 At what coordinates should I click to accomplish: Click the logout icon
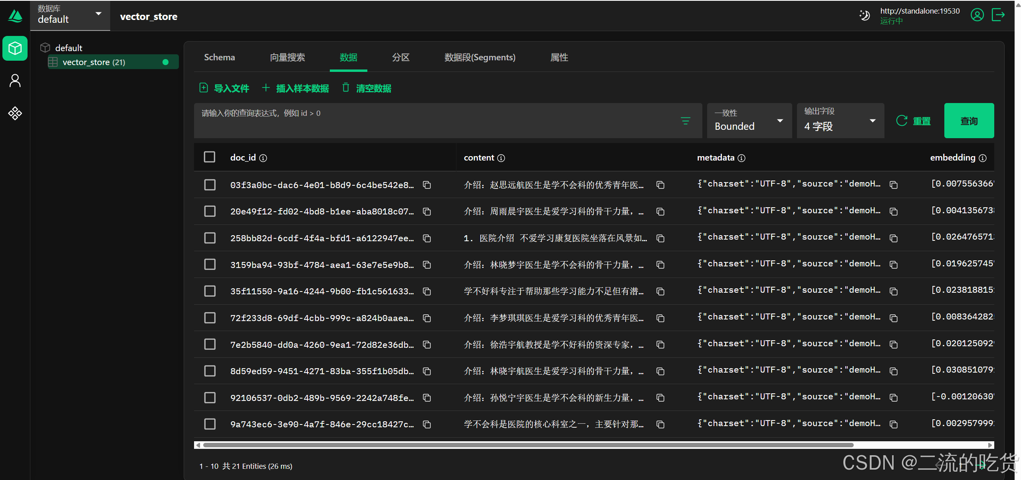[x=998, y=15]
